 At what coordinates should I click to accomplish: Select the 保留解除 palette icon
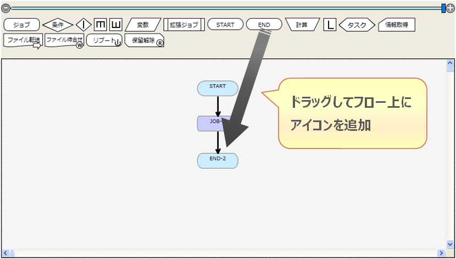144,41
